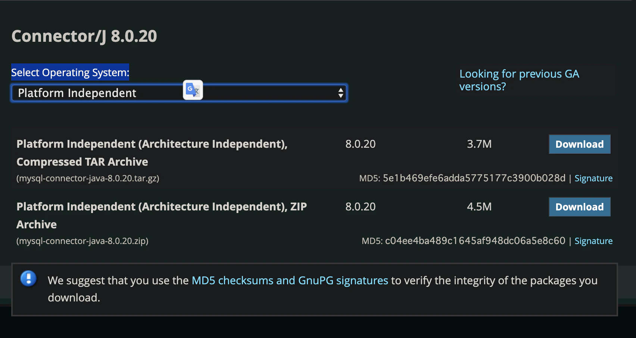Click the Connector/J 8.0.20 heading
The width and height of the screenshot is (636, 338).
[x=84, y=36]
